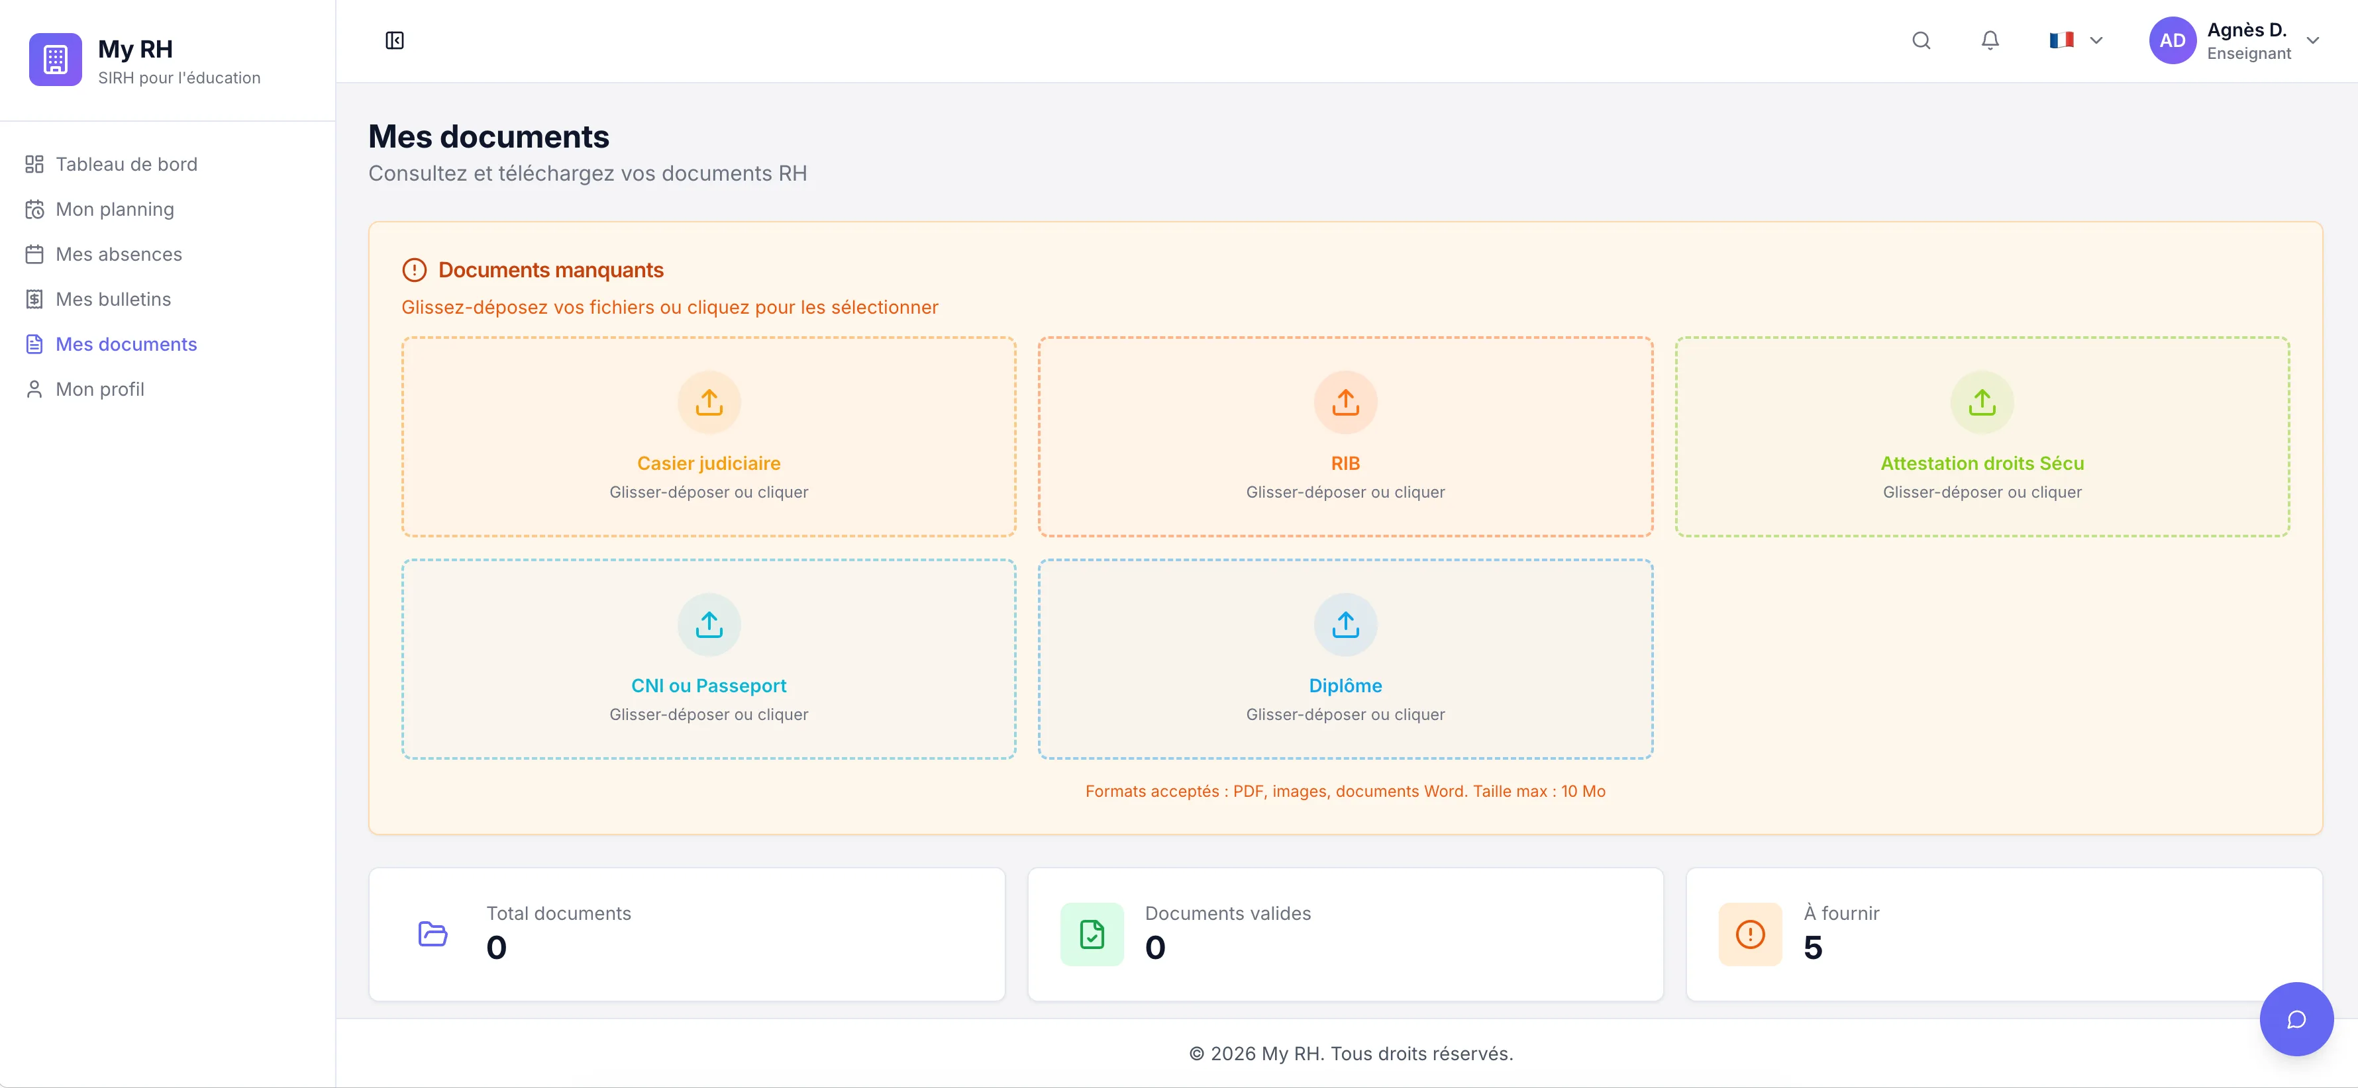Expand the Agnès D. user menu chevron

click(x=2312, y=40)
